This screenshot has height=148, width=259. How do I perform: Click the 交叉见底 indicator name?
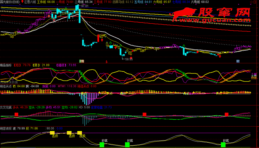coord(6,107)
